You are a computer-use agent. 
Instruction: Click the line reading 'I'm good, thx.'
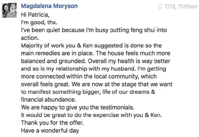(x=39, y=23)
